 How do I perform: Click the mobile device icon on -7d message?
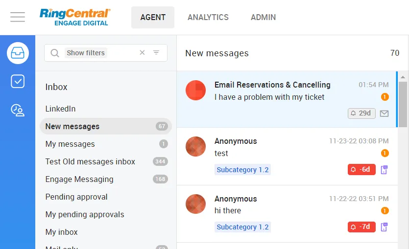pos(385,227)
